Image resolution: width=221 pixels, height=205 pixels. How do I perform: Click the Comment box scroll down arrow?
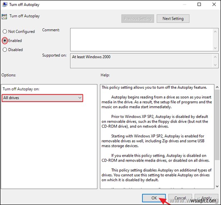click(x=215, y=48)
